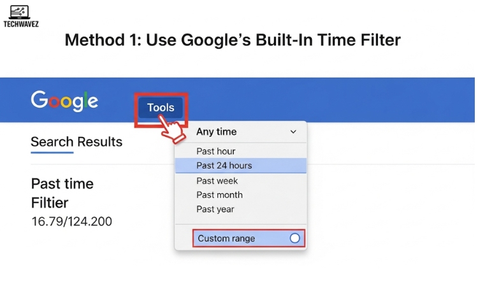
Task: Select the Past week filter
Action: click(x=217, y=181)
